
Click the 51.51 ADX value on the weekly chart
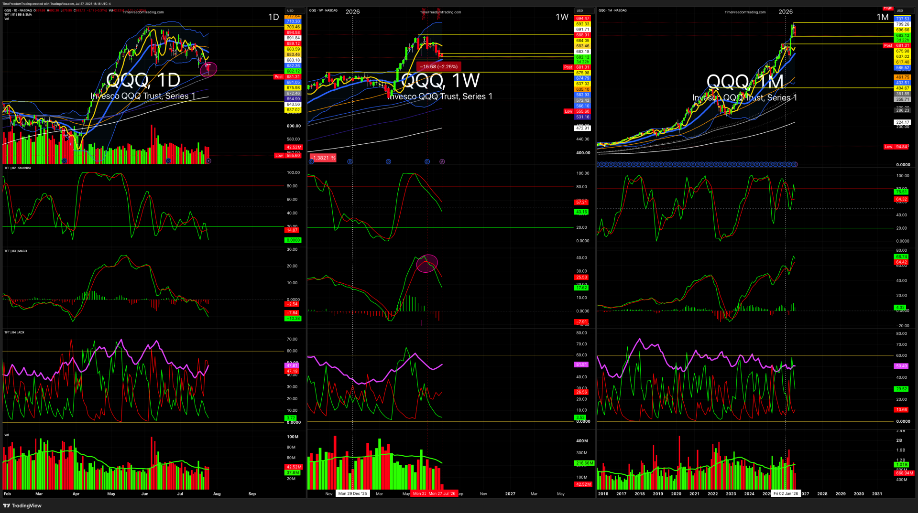(581, 365)
